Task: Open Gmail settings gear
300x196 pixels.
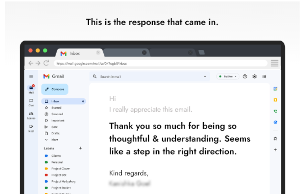Action: coord(254,76)
